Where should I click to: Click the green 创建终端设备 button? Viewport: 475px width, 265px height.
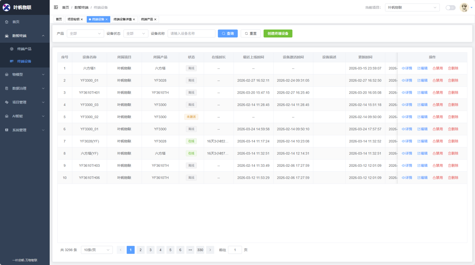point(278,33)
